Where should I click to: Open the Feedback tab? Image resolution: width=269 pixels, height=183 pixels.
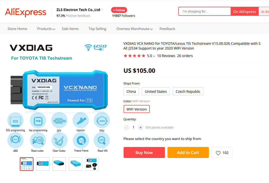coord(167,29)
